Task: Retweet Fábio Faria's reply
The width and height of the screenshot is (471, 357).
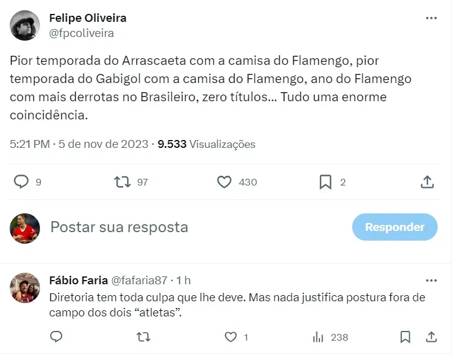Action: pyautogui.click(x=144, y=337)
